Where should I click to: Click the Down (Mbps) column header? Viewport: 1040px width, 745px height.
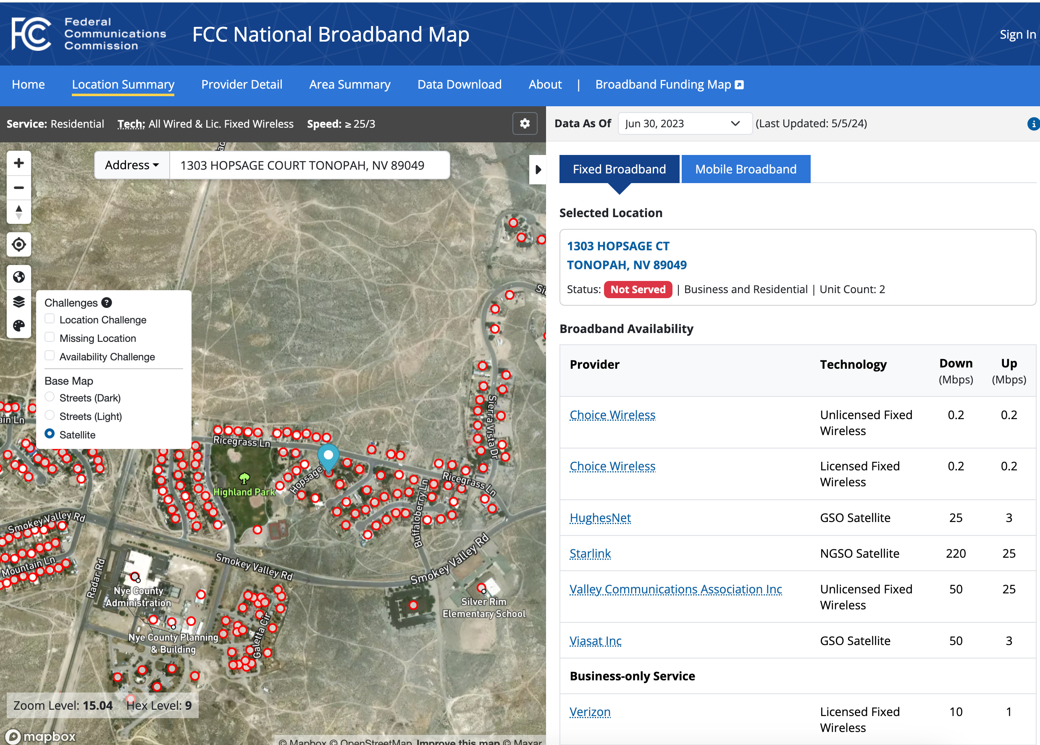[x=956, y=371]
